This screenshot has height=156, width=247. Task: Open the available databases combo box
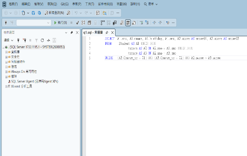point(34,23)
